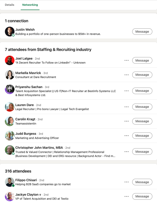Open Christopher John Martins, MBA profile link
Image resolution: width=157 pixels, height=203 pixels.
(x=39, y=148)
